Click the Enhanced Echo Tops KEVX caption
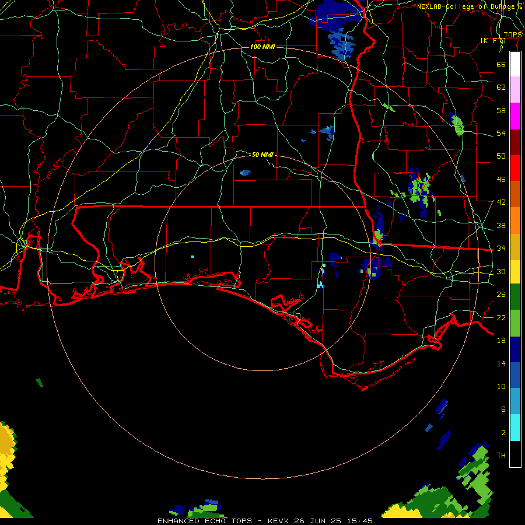The height and width of the screenshot is (525, 525). 265,521
